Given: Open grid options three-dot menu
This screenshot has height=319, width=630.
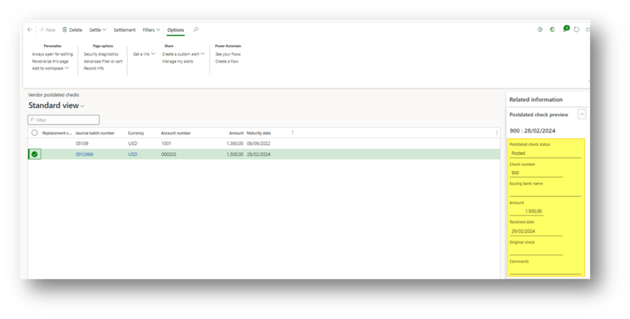Looking at the screenshot, I should click(497, 133).
